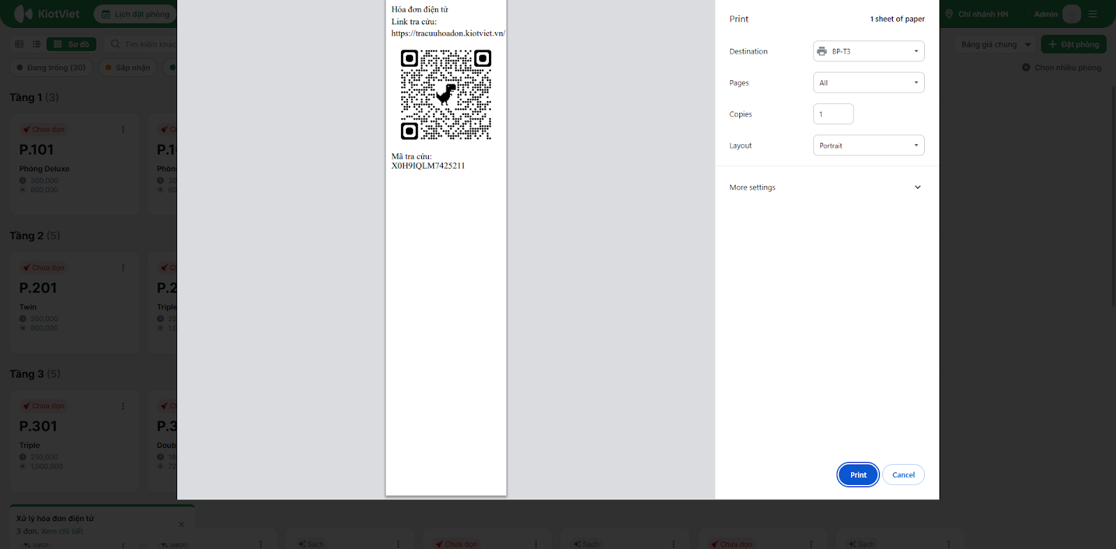This screenshot has height=549, width=1116.
Task: Open the Destination printer dropdown
Action: point(868,52)
